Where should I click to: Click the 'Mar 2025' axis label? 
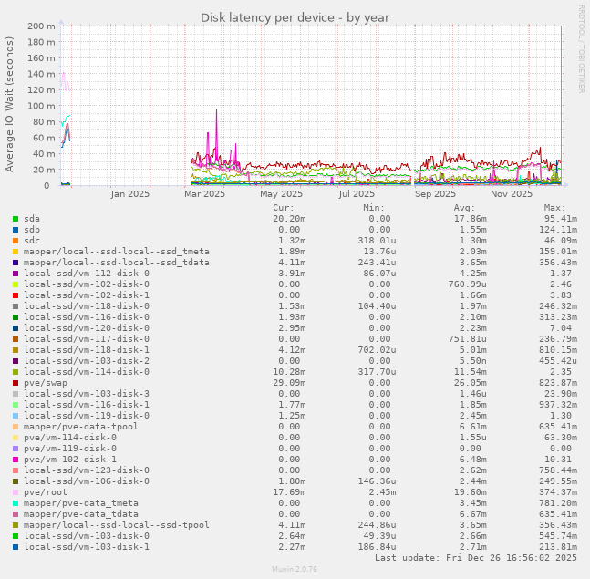pyautogui.click(x=204, y=193)
